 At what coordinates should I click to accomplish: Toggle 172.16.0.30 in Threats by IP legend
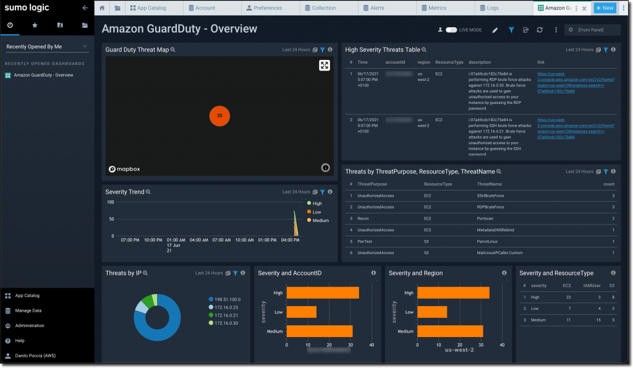coord(223,323)
